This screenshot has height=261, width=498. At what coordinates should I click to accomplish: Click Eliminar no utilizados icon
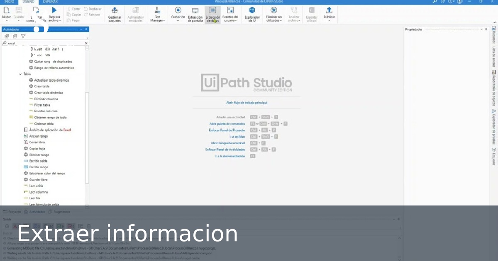273,10
